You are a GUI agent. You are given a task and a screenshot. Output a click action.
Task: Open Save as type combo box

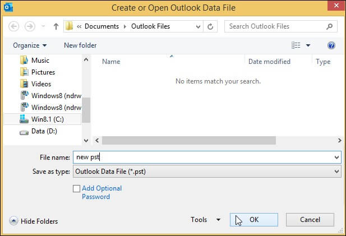coord(207,172)
